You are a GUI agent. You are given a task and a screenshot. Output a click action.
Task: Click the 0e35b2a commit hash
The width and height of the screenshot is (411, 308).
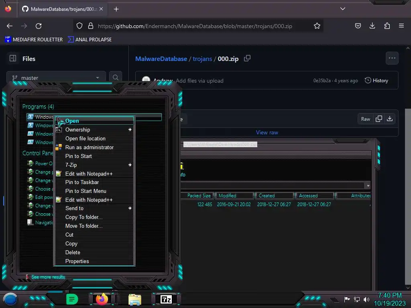click(322, 81)
